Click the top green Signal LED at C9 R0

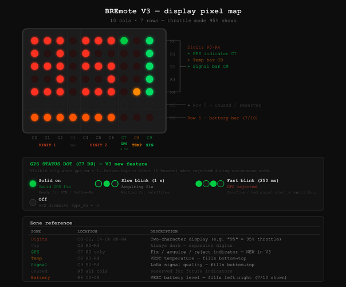[x=150, y=41]
